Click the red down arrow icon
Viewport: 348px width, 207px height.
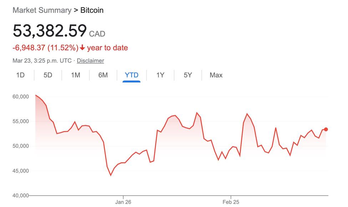click(x=82, y=48)
